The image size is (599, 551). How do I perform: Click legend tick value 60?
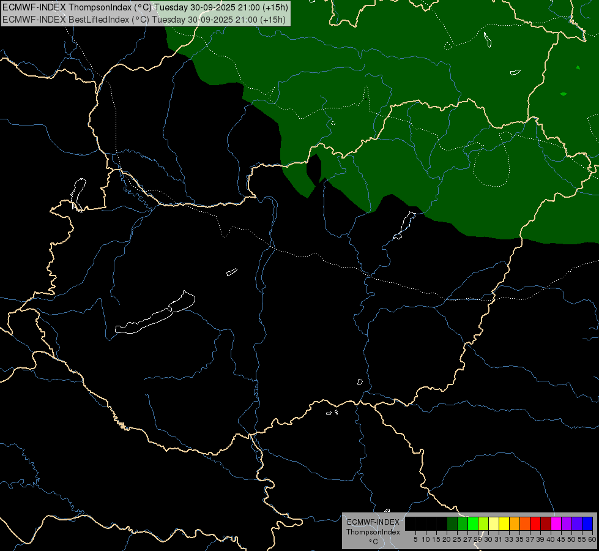coord(592,539)
